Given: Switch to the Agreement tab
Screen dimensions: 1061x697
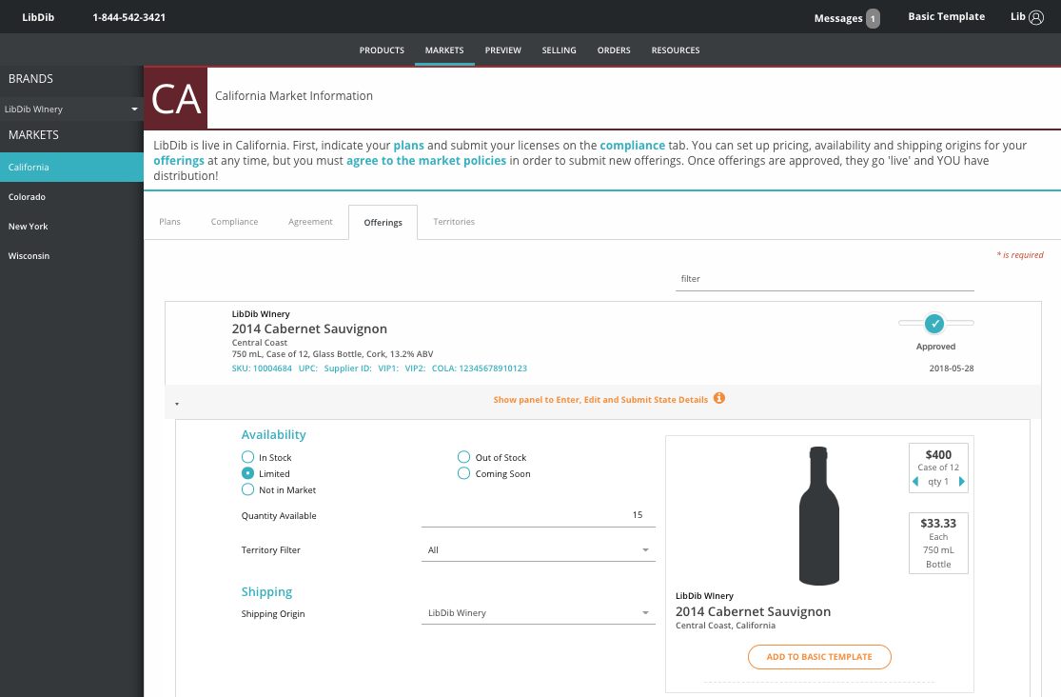Looking at the screenshot, I should [x=310, y=222].
